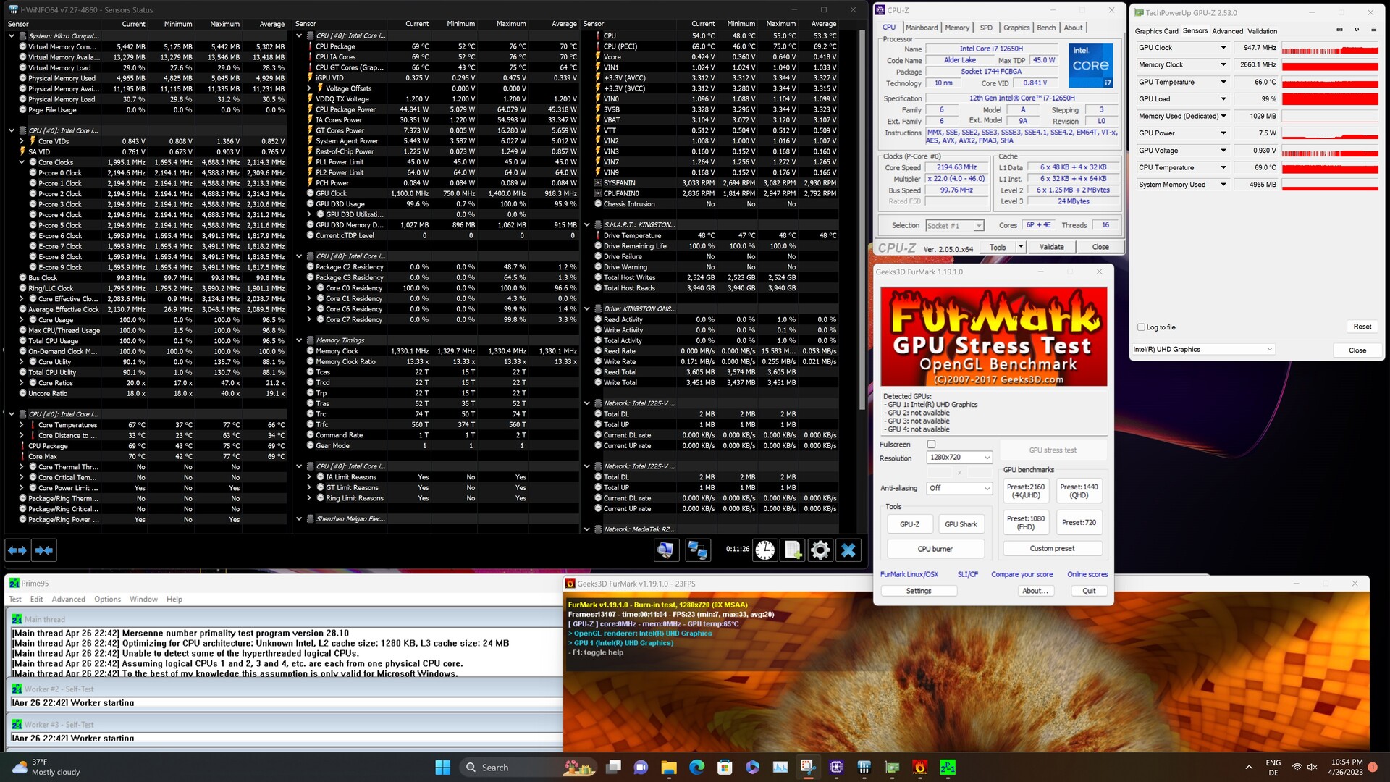Switch to Prime95 taskbar icon

coord(948,767)
